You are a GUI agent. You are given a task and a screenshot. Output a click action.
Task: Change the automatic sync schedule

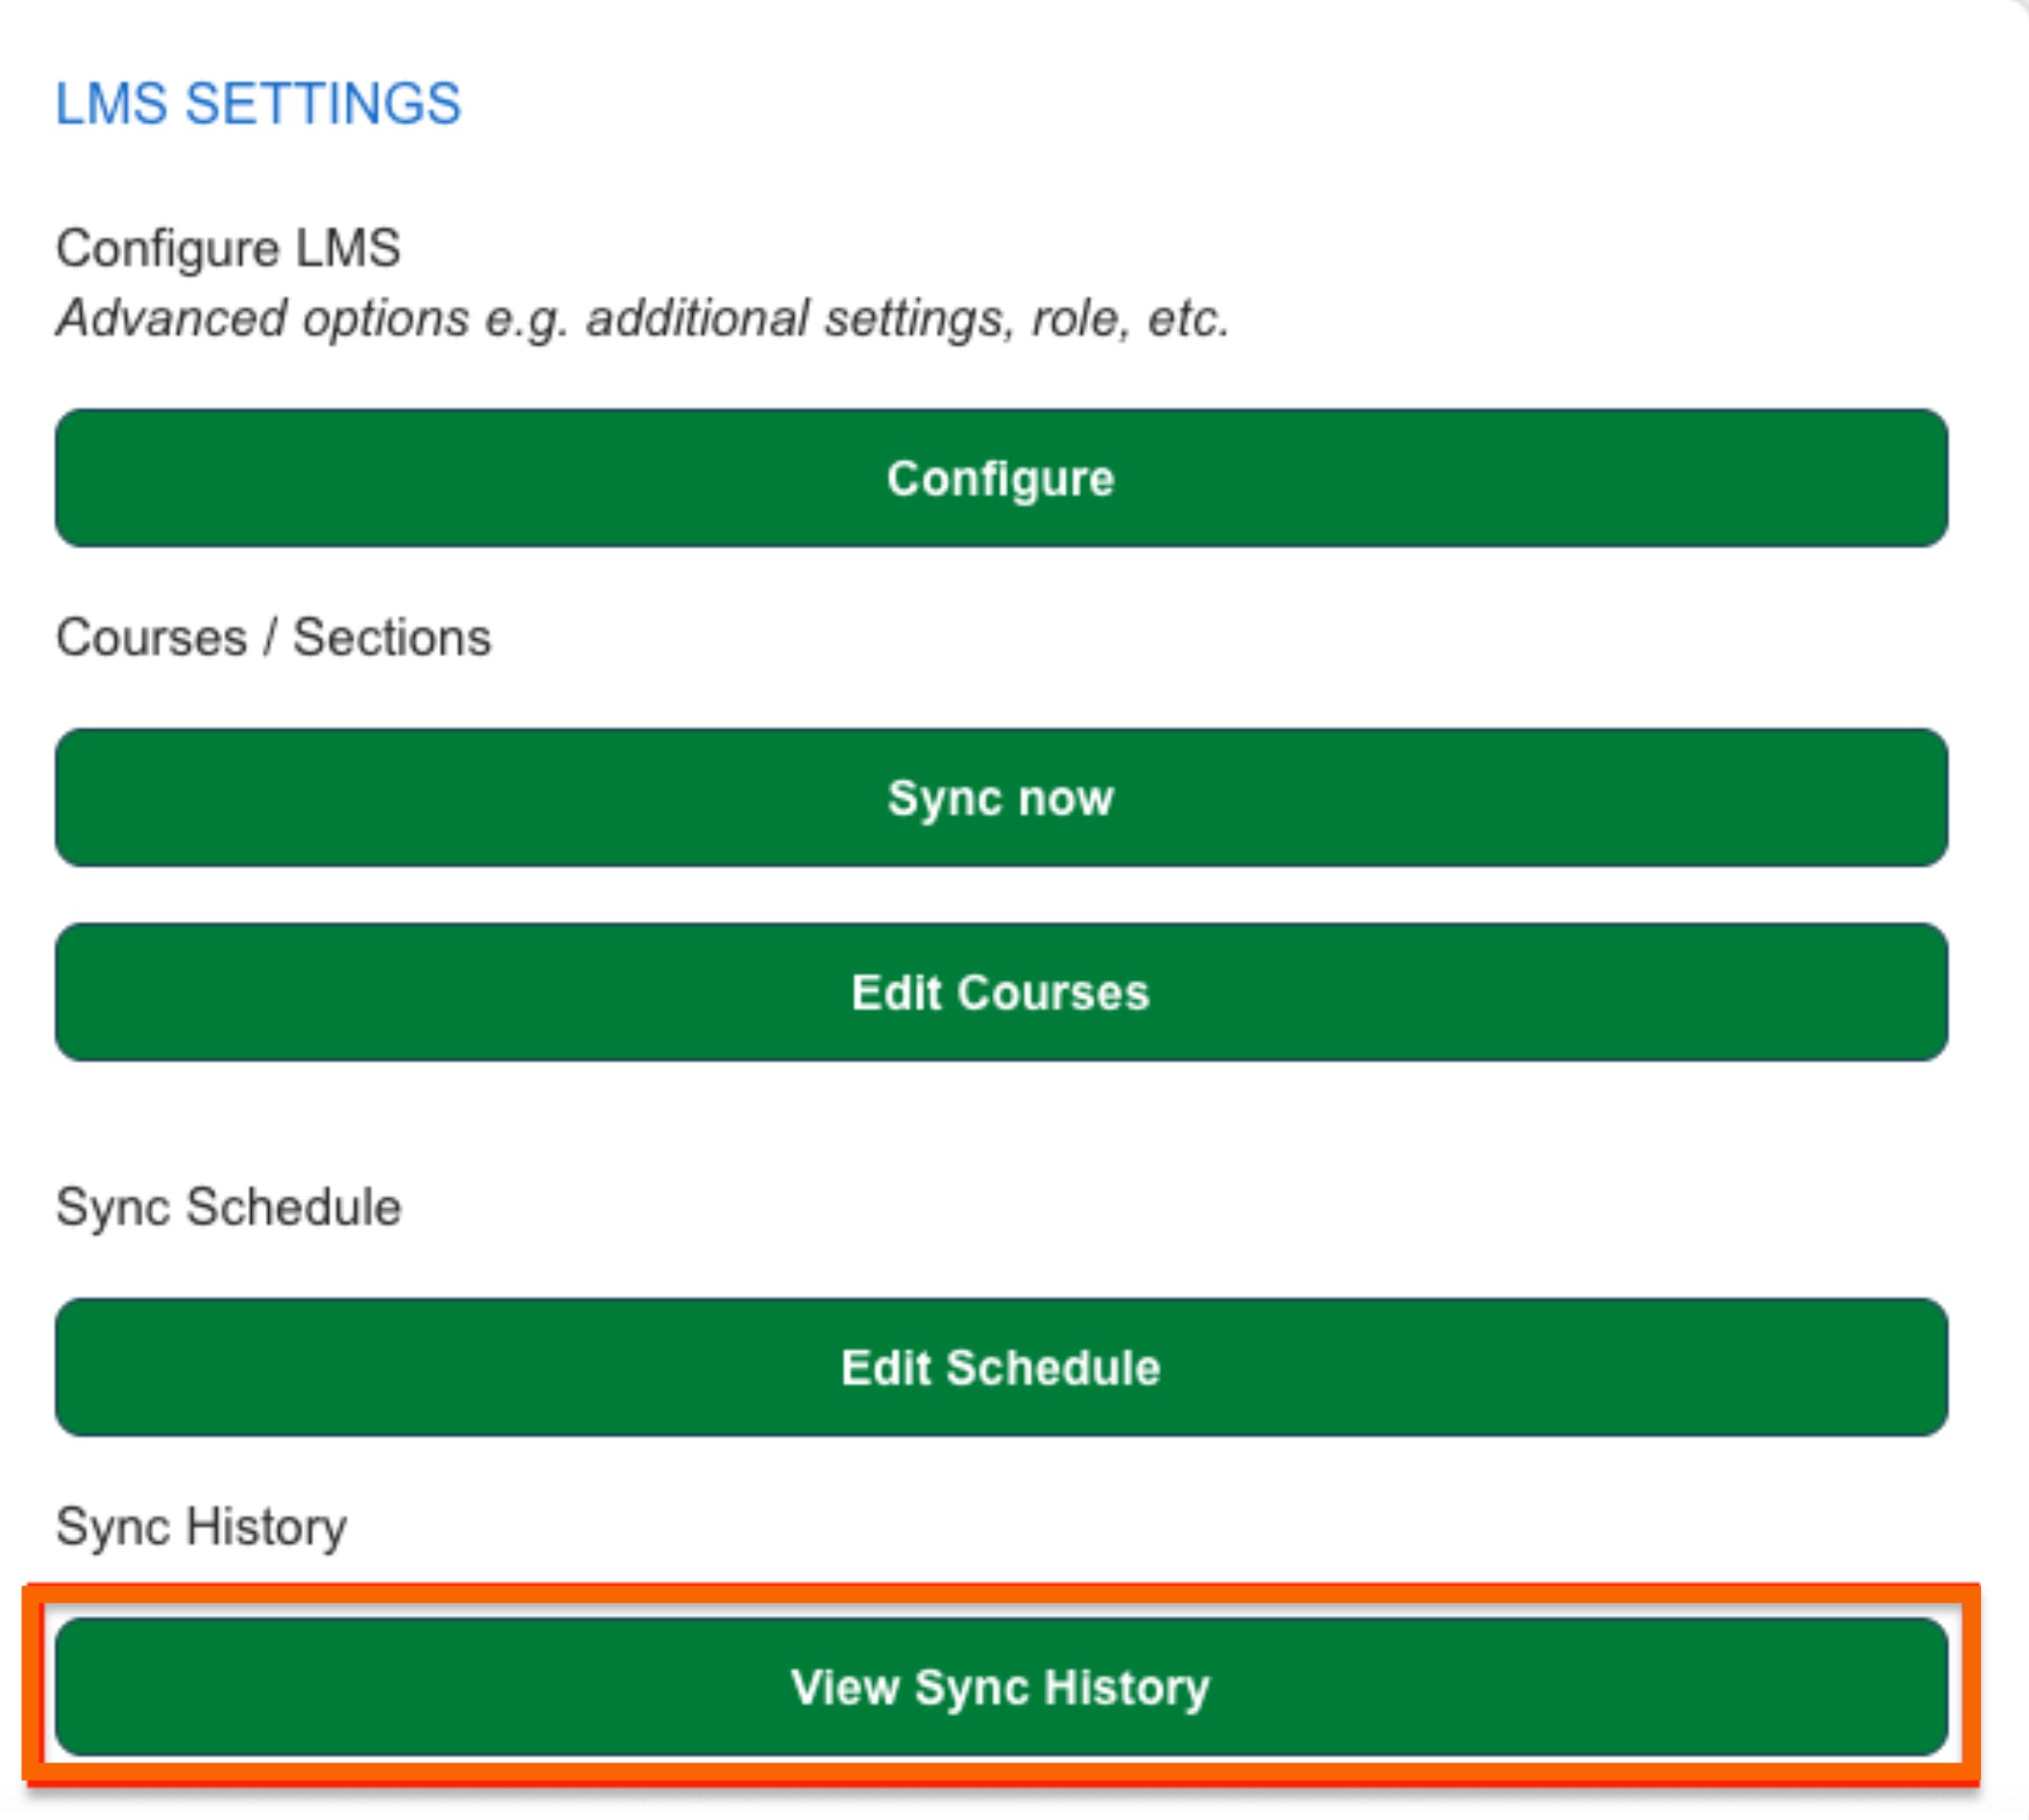1001,1367
